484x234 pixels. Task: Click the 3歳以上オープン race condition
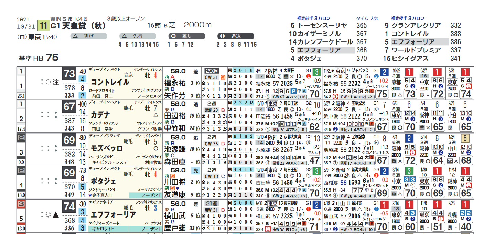(126, 19)
